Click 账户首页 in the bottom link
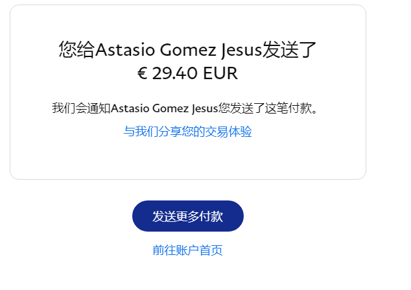Viewport: 411px width, 290px height. coord(199,250)
